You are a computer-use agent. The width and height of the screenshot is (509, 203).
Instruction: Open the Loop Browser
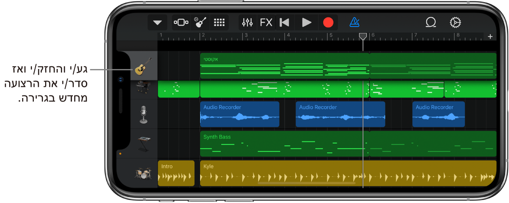430,23
